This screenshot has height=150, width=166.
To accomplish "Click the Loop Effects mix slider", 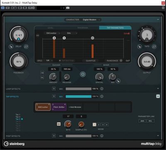I will pyautogui.click(x=78, y=89).
